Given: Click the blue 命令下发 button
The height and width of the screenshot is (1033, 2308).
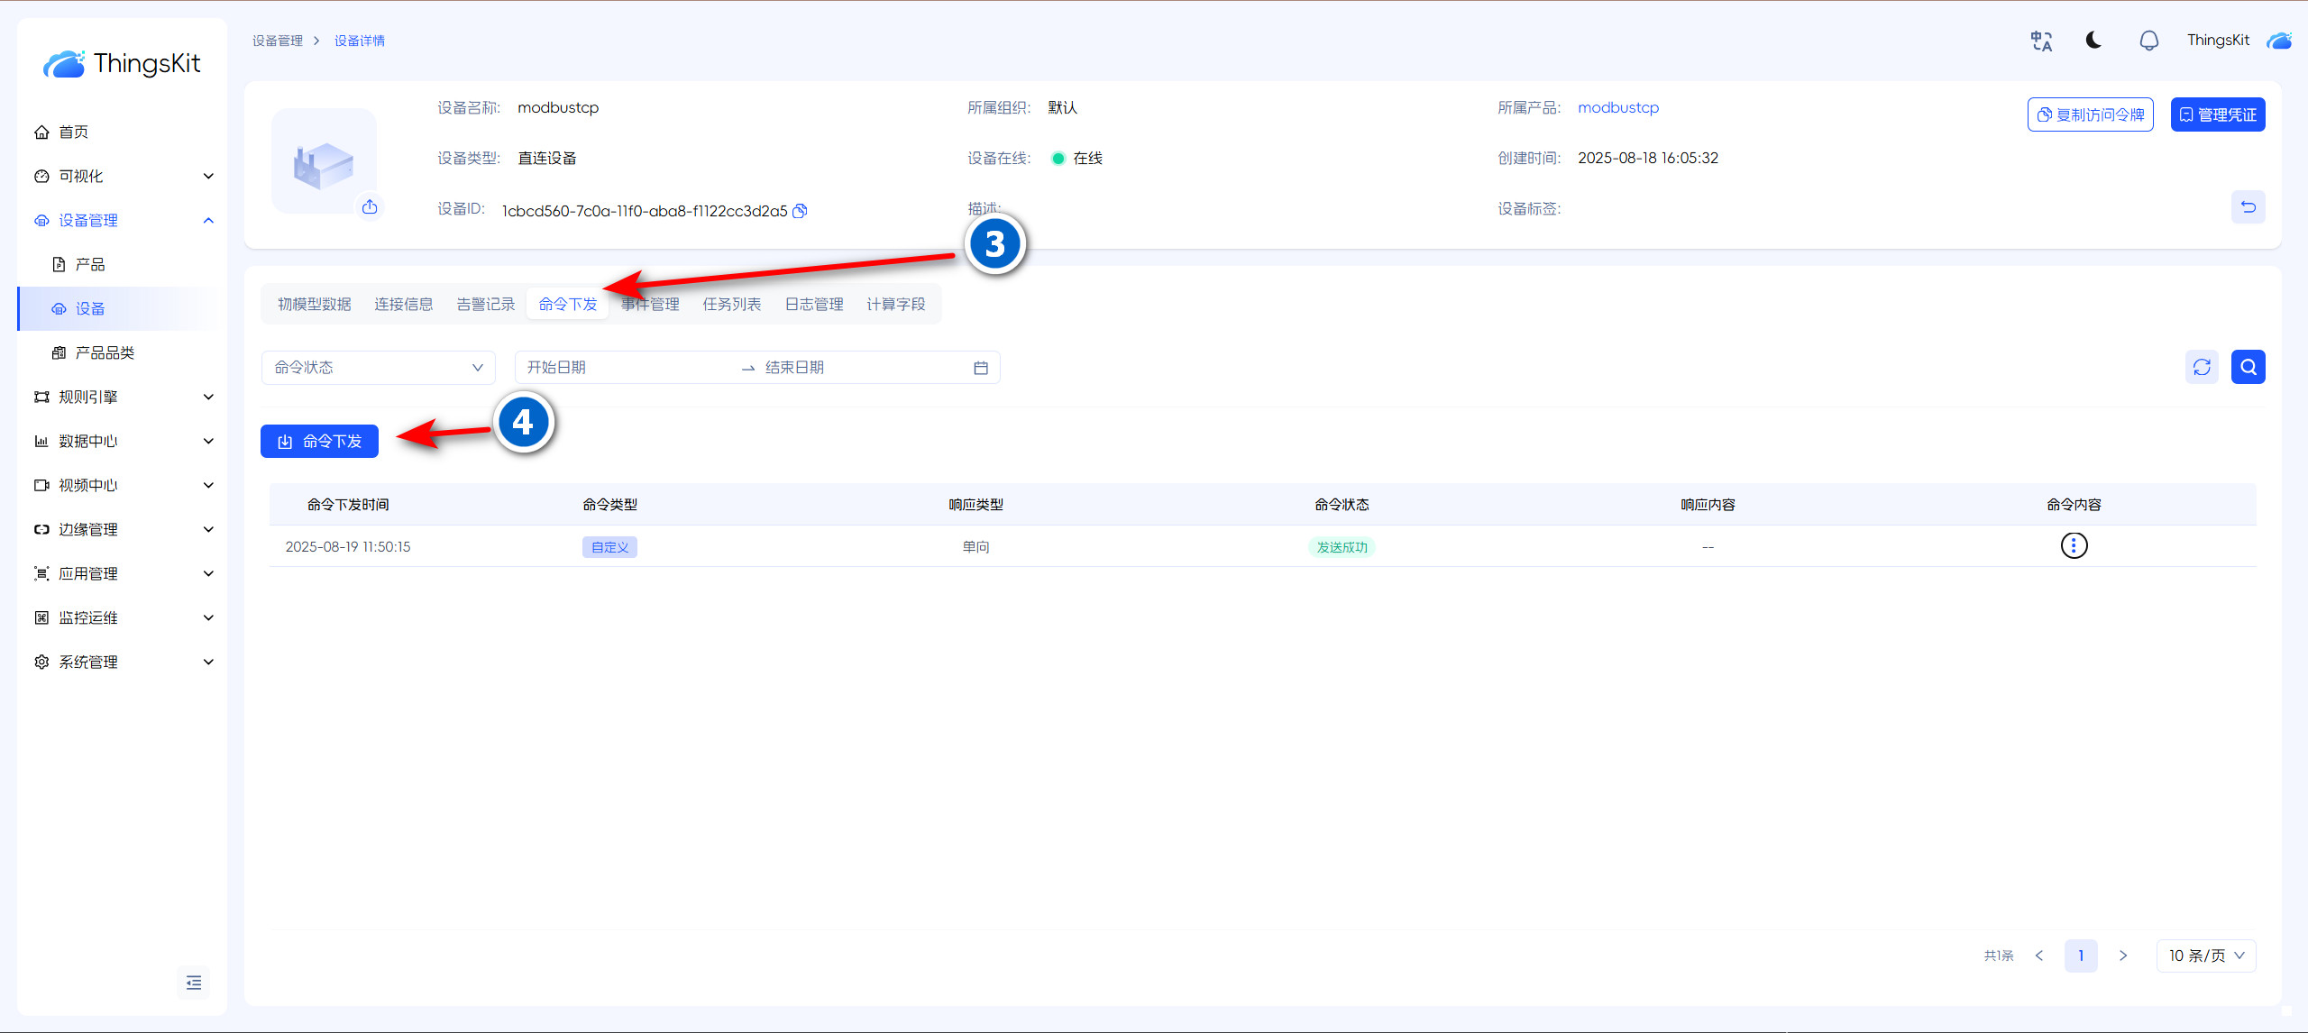Looking at the screenshot, I should pos(319,442).
